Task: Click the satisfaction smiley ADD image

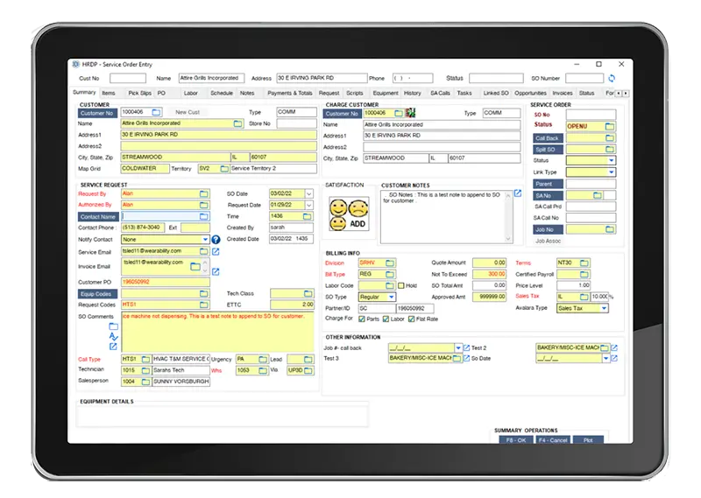Action: pyautogui.click(x=349, y=214)
